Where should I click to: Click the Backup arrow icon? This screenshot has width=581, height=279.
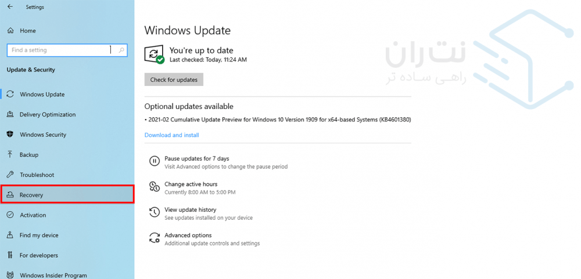pyautogui.click(x=10, y=155)
